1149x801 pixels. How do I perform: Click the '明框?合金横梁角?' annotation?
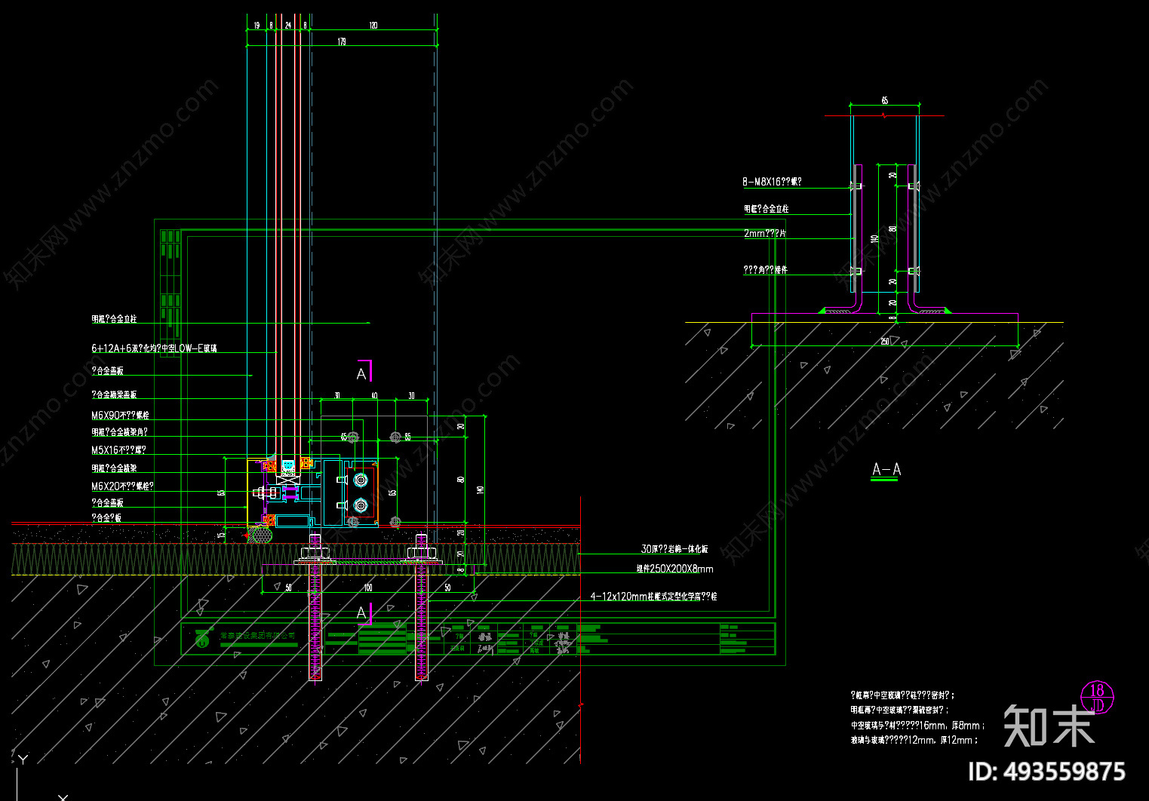coord(119,432)
